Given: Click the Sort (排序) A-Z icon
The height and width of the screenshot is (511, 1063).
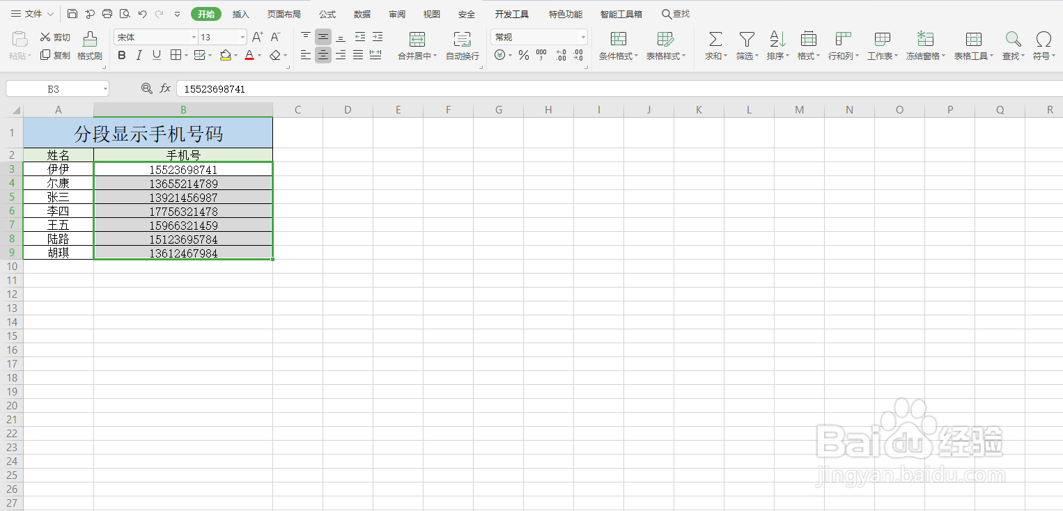Looking at the screenshot, I should [x=777, y=38].
